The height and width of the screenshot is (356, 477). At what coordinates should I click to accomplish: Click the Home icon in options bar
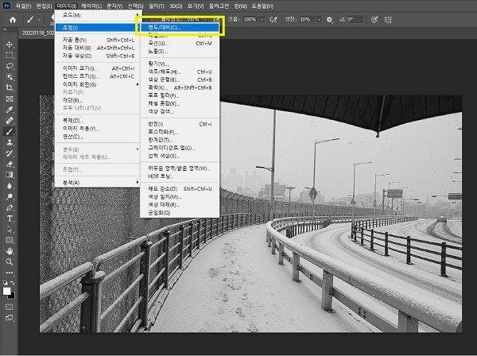click(13, 20)
